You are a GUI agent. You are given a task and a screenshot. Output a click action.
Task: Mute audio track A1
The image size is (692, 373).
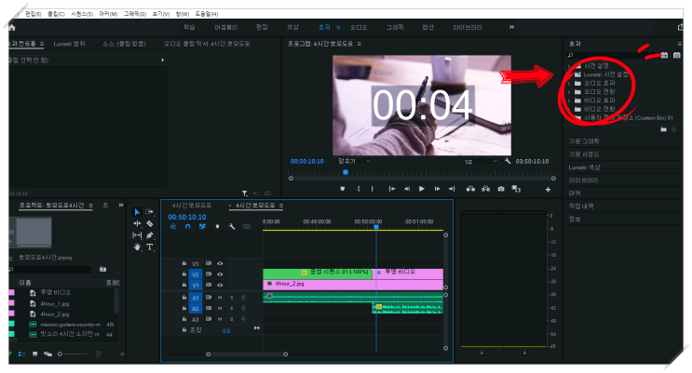(220, 298)
